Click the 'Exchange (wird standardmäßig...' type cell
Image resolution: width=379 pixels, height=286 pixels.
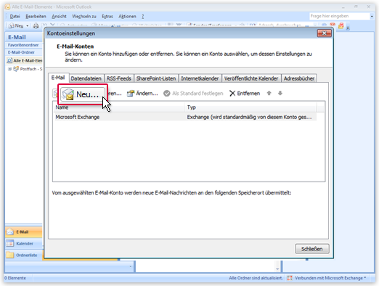pos(249,117)
